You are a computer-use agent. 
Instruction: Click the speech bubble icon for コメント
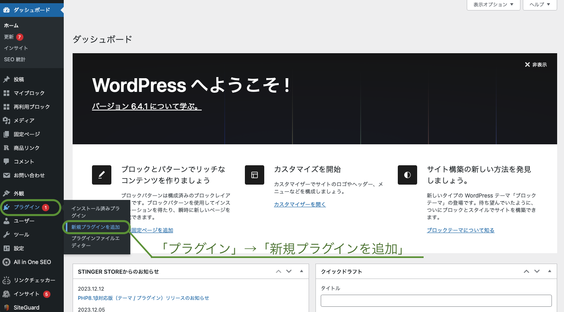point(6,162)
